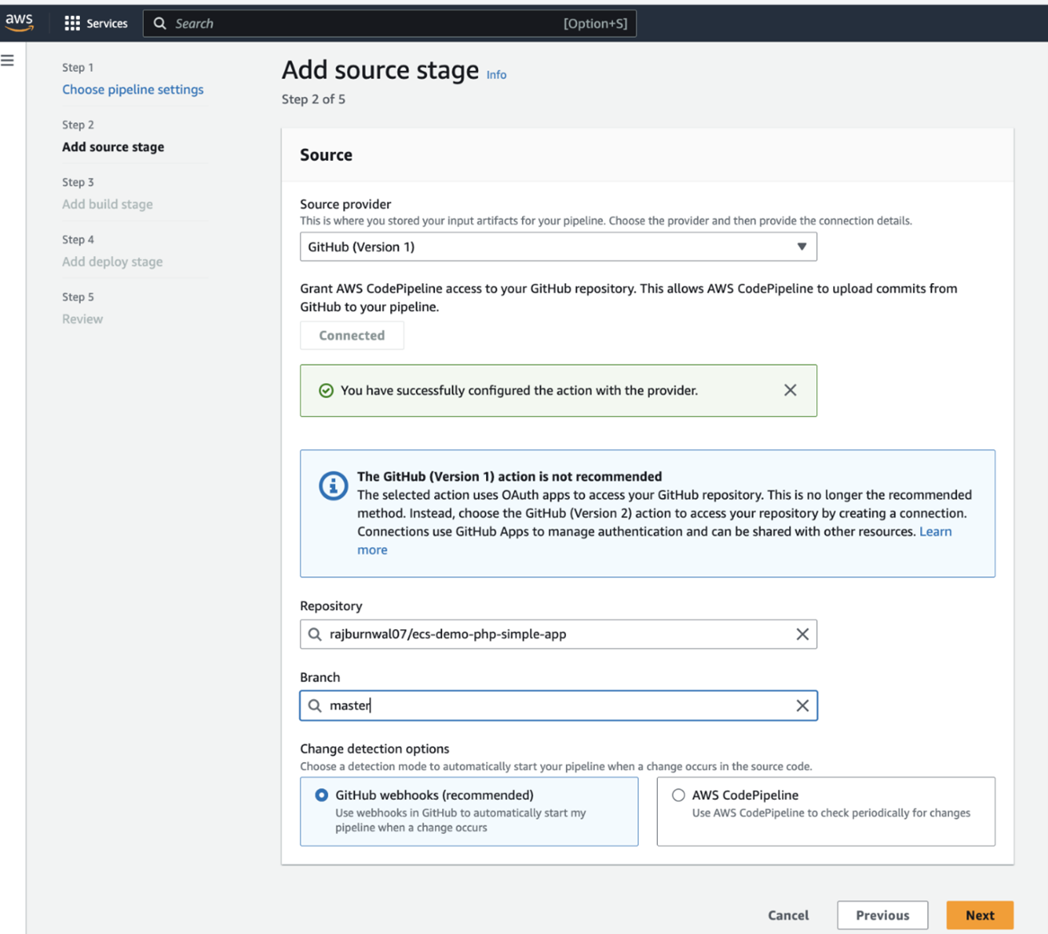Click the Services menu label

tap(107, 23)
